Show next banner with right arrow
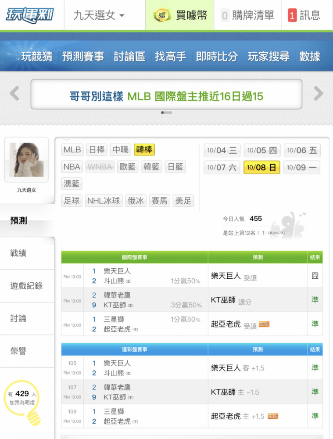 pos(319,93)
